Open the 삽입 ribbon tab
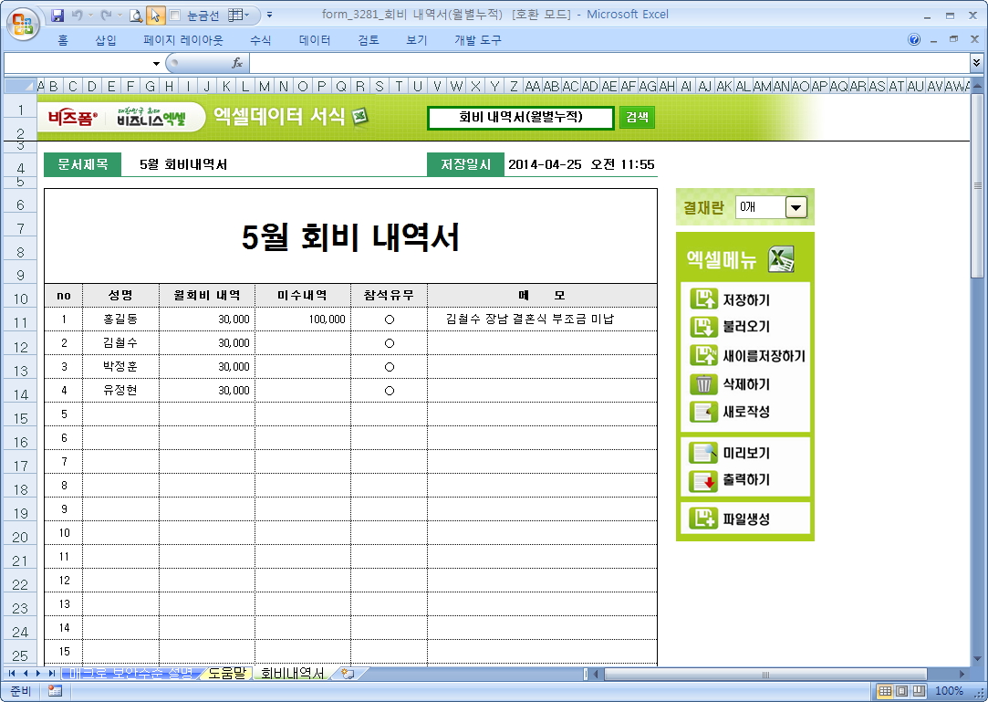The width and height of the screenshot is (988, 702). point(105,40)
